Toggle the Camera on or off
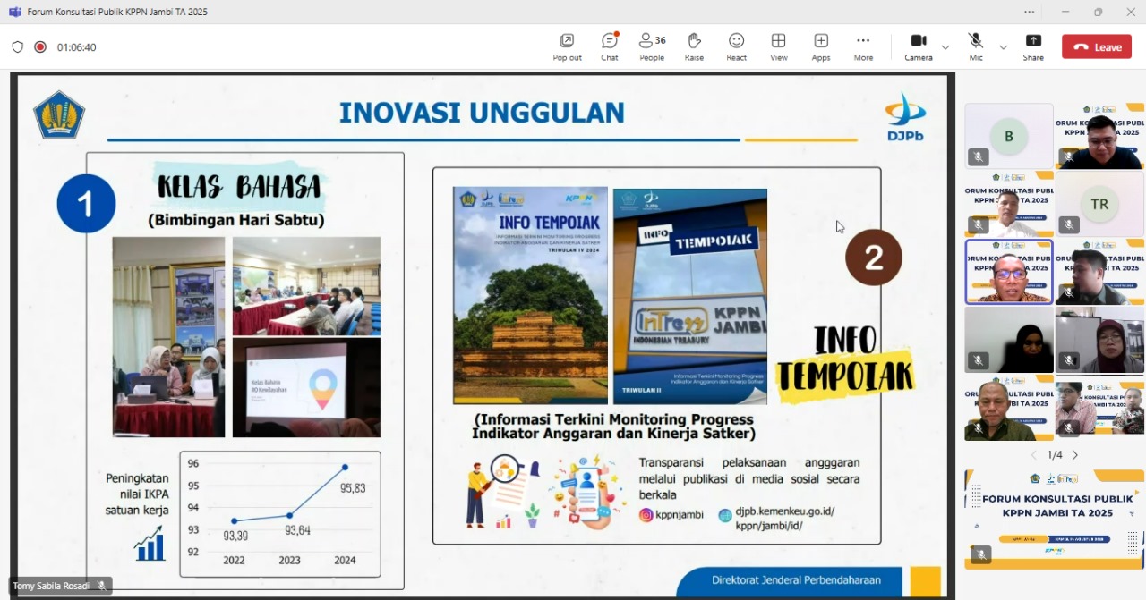This screenshot has height=600, width=1146. coord(918,46)
